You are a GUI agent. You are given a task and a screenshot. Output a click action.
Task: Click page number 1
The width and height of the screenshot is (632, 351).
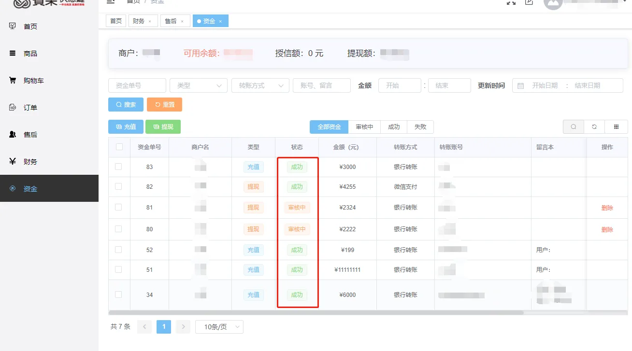(x=164, y=327)
